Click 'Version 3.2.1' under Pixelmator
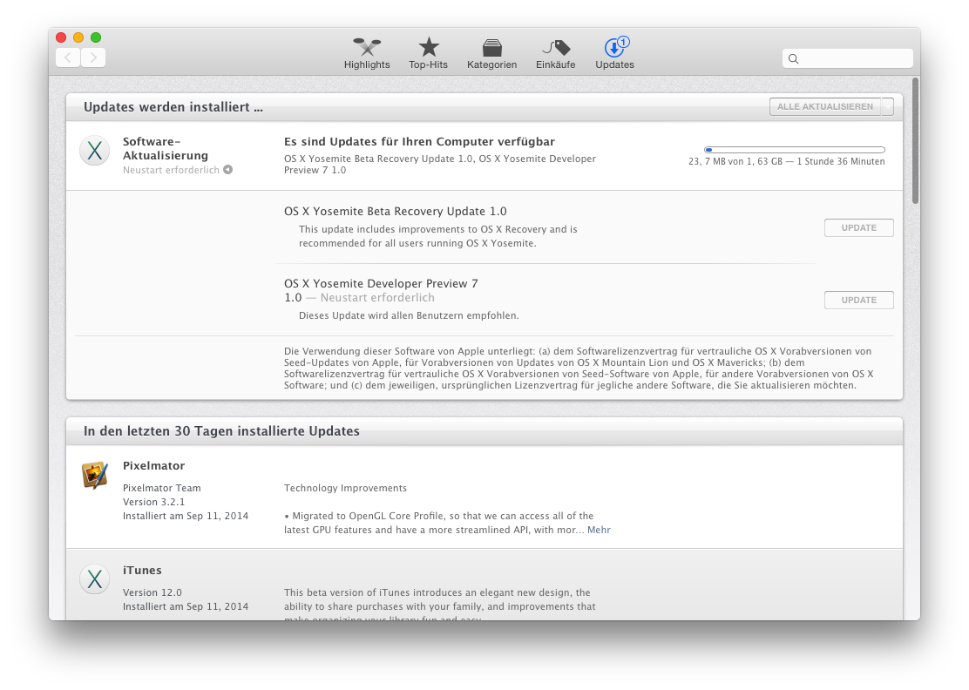The image size is (969, 690). pyautogui.click(x=153, y=502)
